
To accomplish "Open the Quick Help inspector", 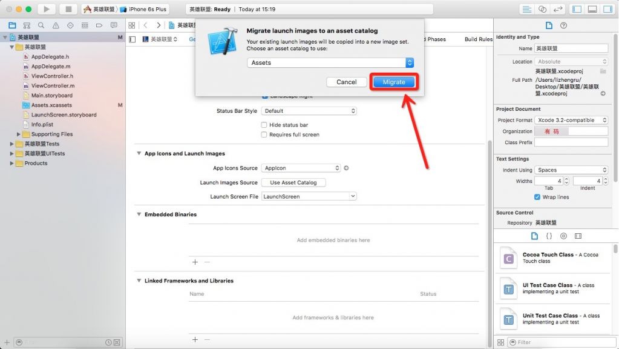I will [564, 25].
